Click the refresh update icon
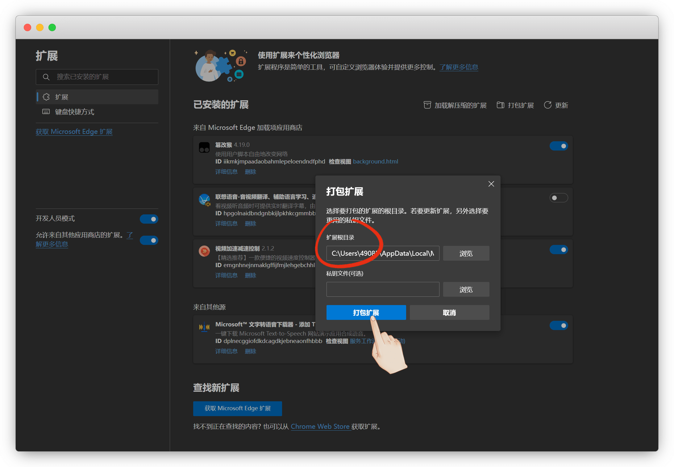The height and width of the screenshot is (467, 674). point(547,105)
